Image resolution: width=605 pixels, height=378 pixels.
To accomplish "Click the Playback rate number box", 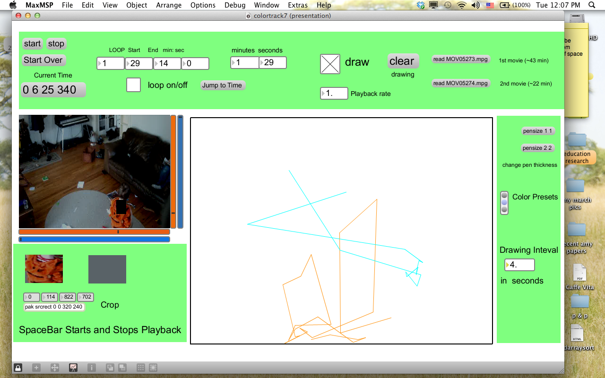I will tap(334, 94).
